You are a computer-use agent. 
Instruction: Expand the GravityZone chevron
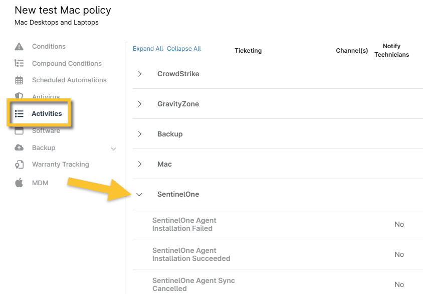click(140, 104)
